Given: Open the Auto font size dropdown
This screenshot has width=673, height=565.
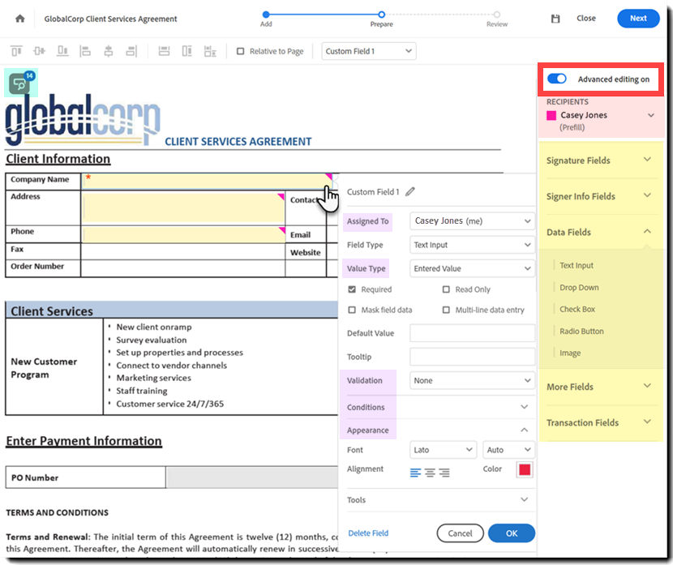Looking at the screenshot, I should (x=508, y=450).
